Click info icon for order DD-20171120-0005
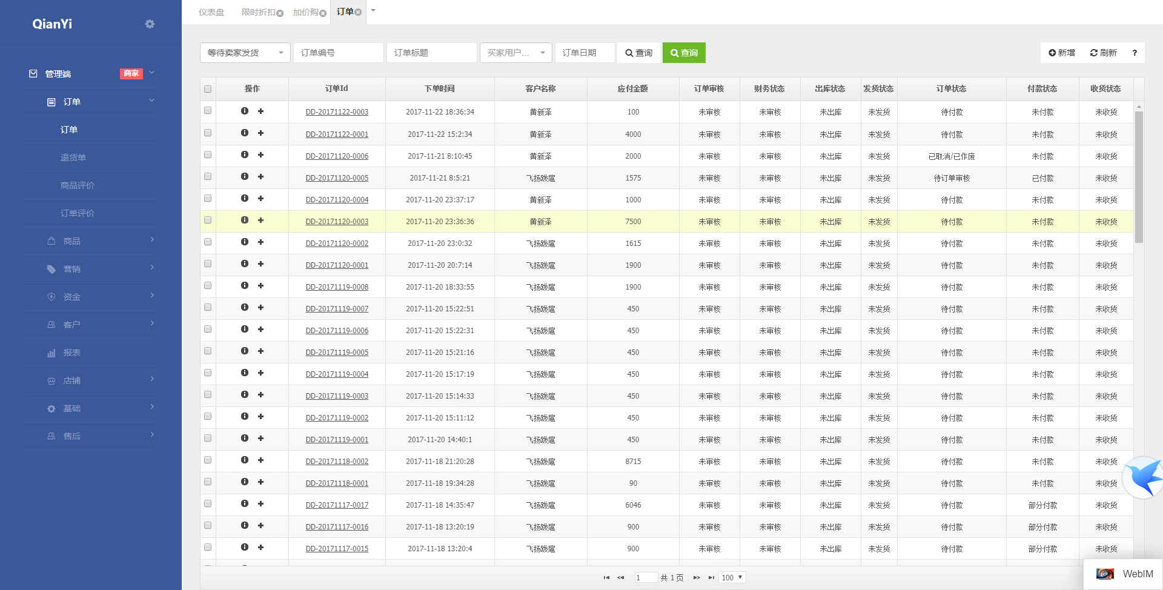This screenshot has height=590, width=1163. point(245,176)
